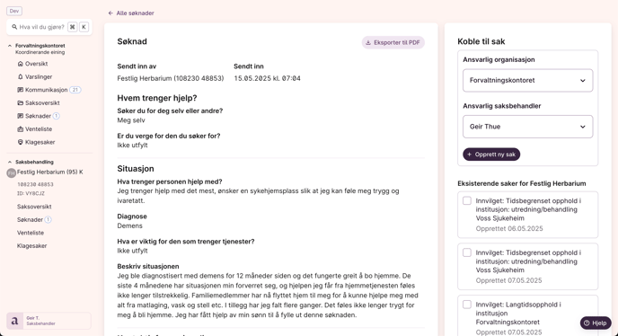Open Klagesaker shield icon

21,142
